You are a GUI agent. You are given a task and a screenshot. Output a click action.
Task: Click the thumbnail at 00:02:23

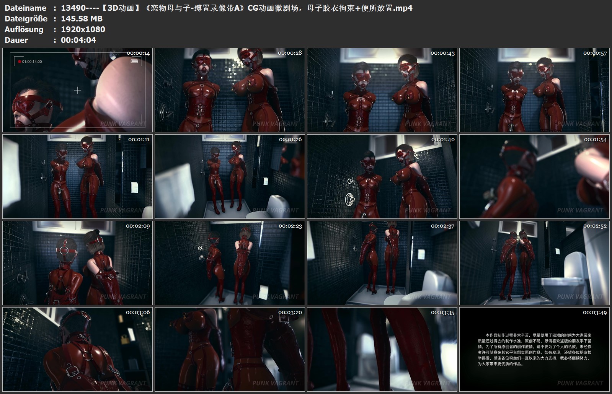230,263
